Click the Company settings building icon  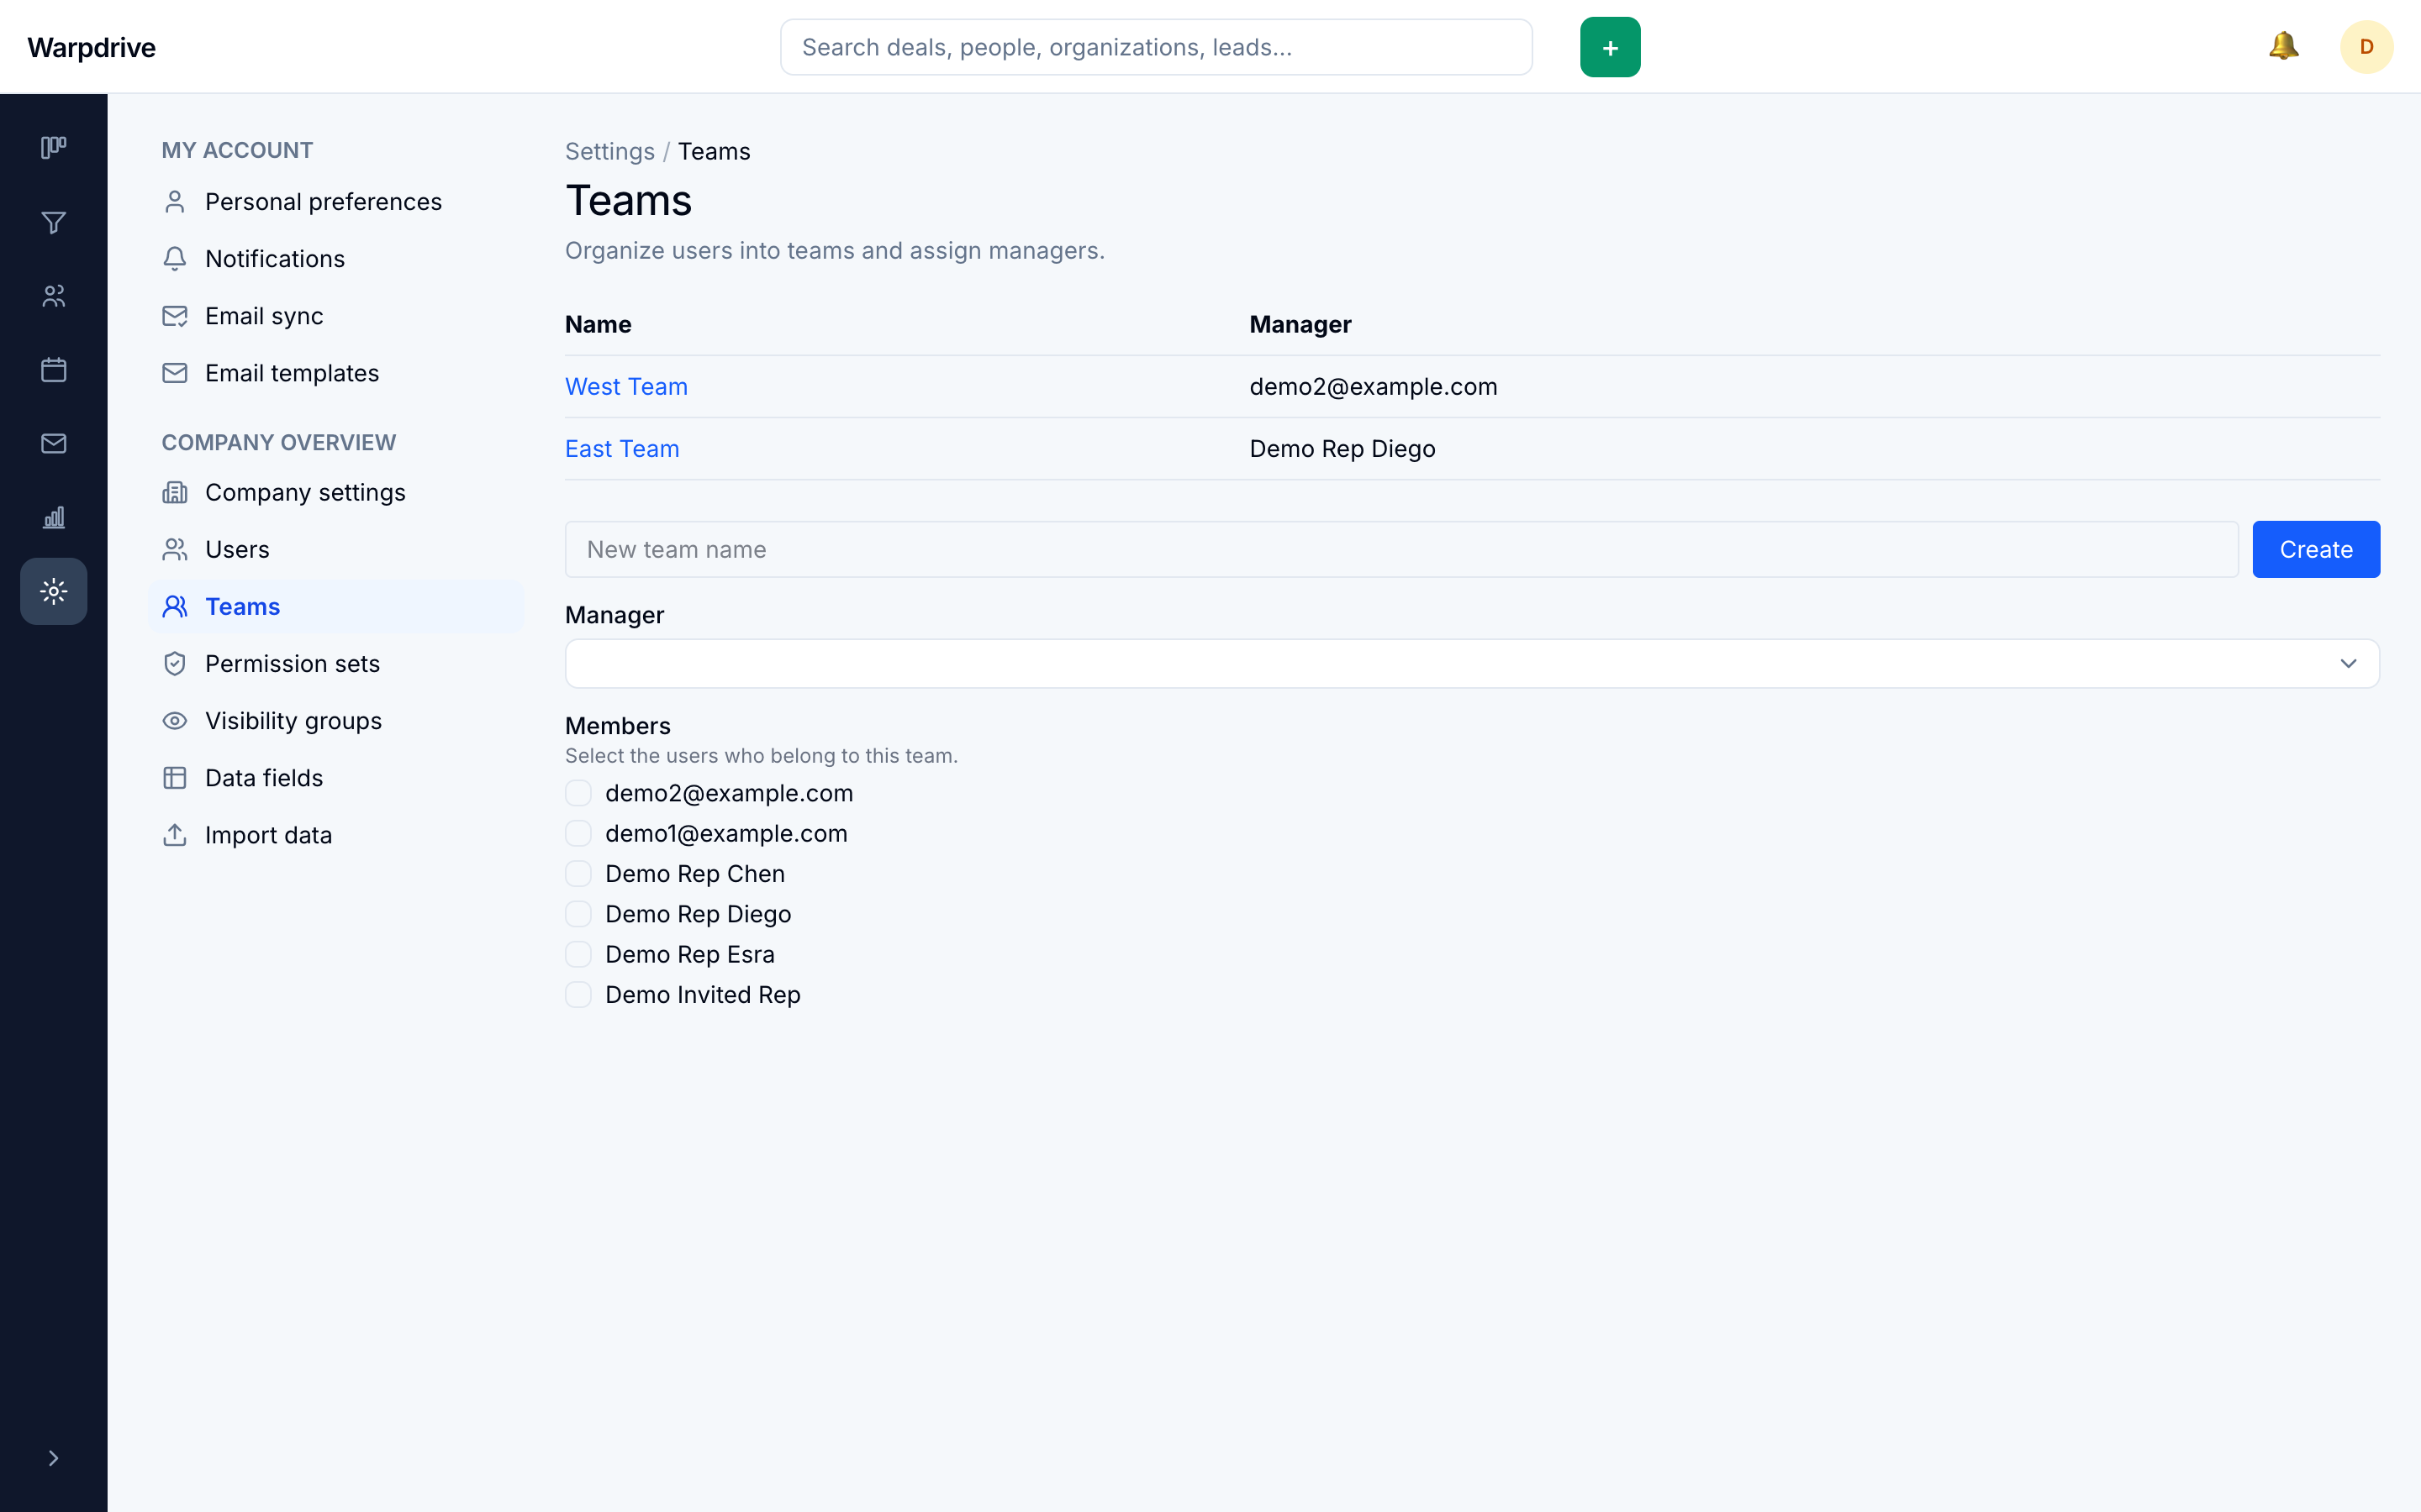(175, 492)
